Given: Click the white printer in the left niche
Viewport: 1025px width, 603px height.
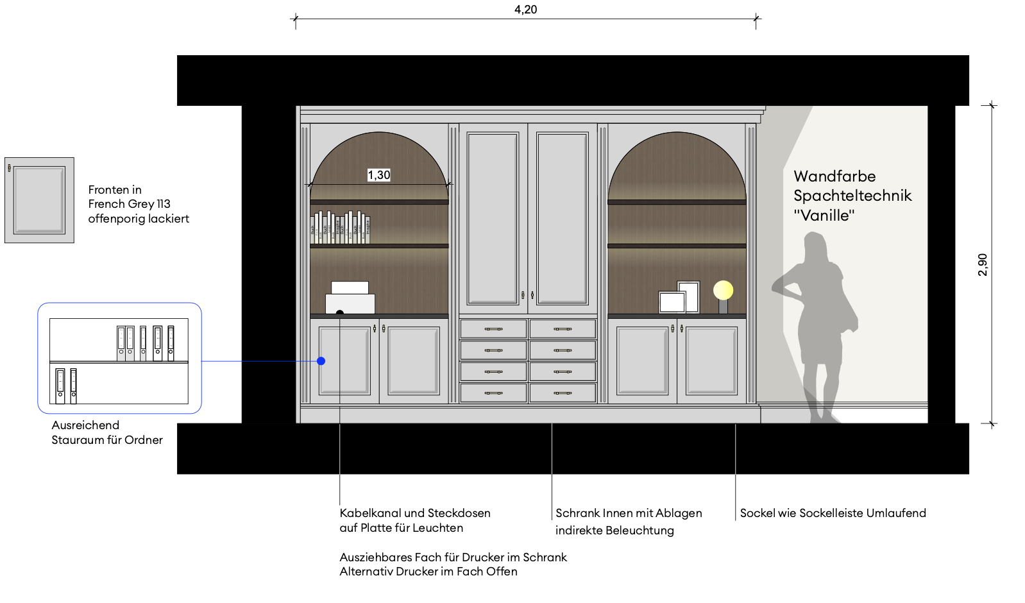Looking at the screenshot, I should coord(350,298).
